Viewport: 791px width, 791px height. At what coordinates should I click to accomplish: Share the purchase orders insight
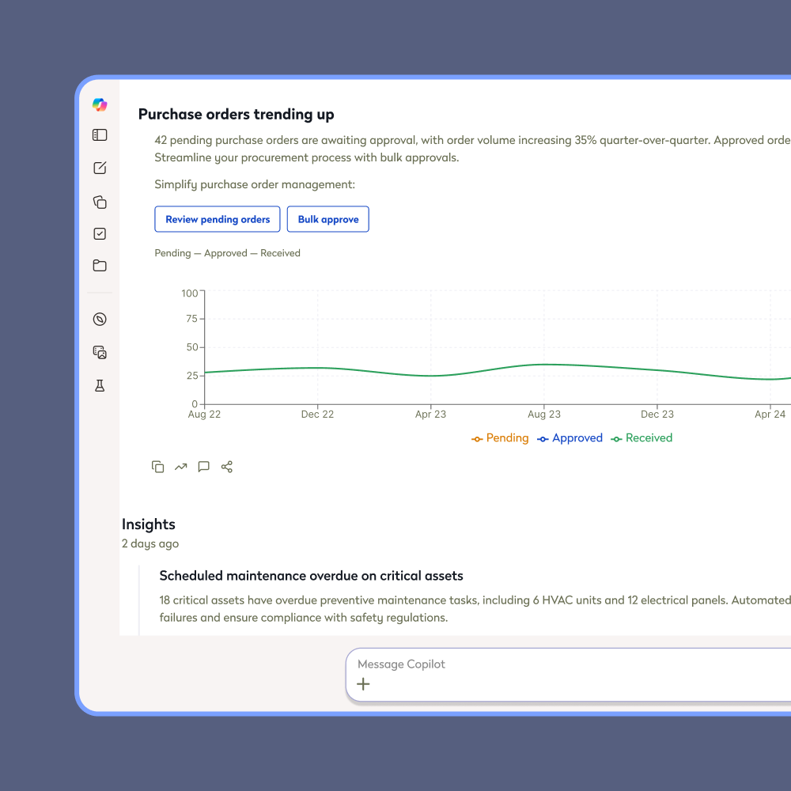(x=227, y=467)
